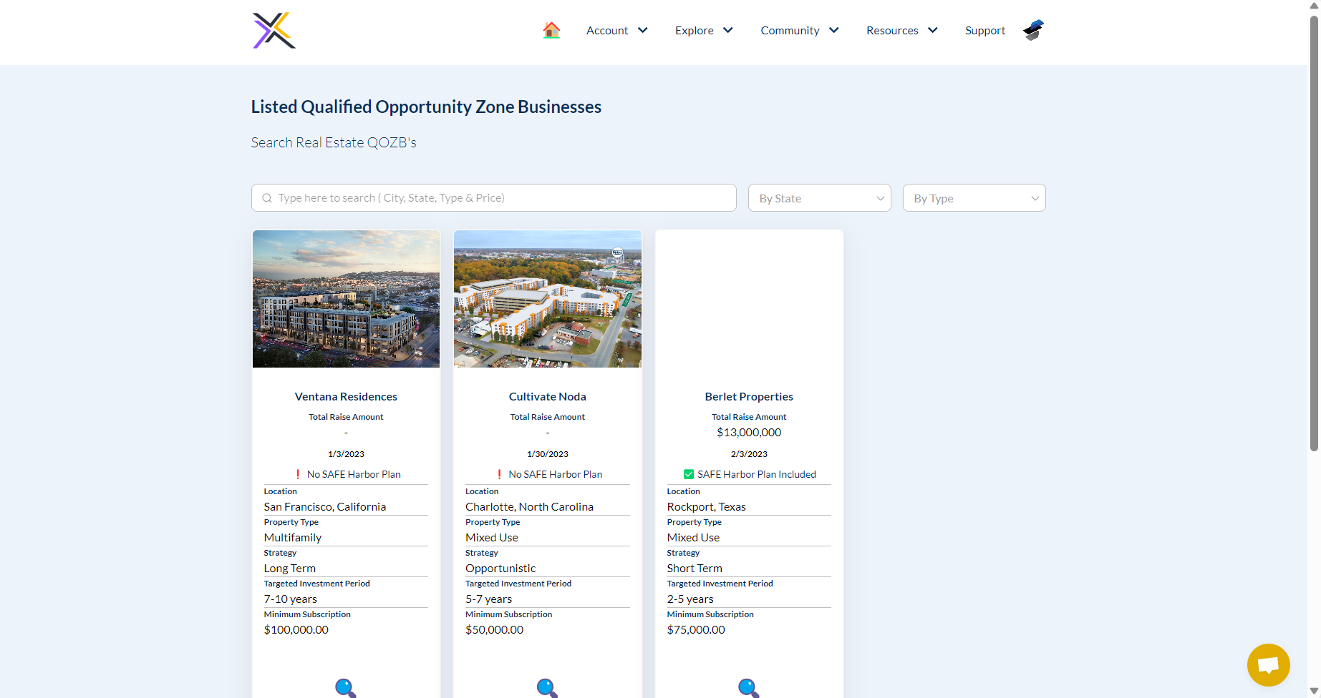
Task: Click Ventana's red No SAFE Harbor alert
Action: coord(298,474)
